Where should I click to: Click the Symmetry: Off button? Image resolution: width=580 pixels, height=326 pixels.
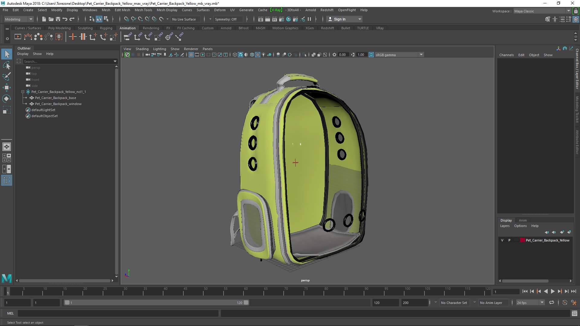tap(228, 19)
